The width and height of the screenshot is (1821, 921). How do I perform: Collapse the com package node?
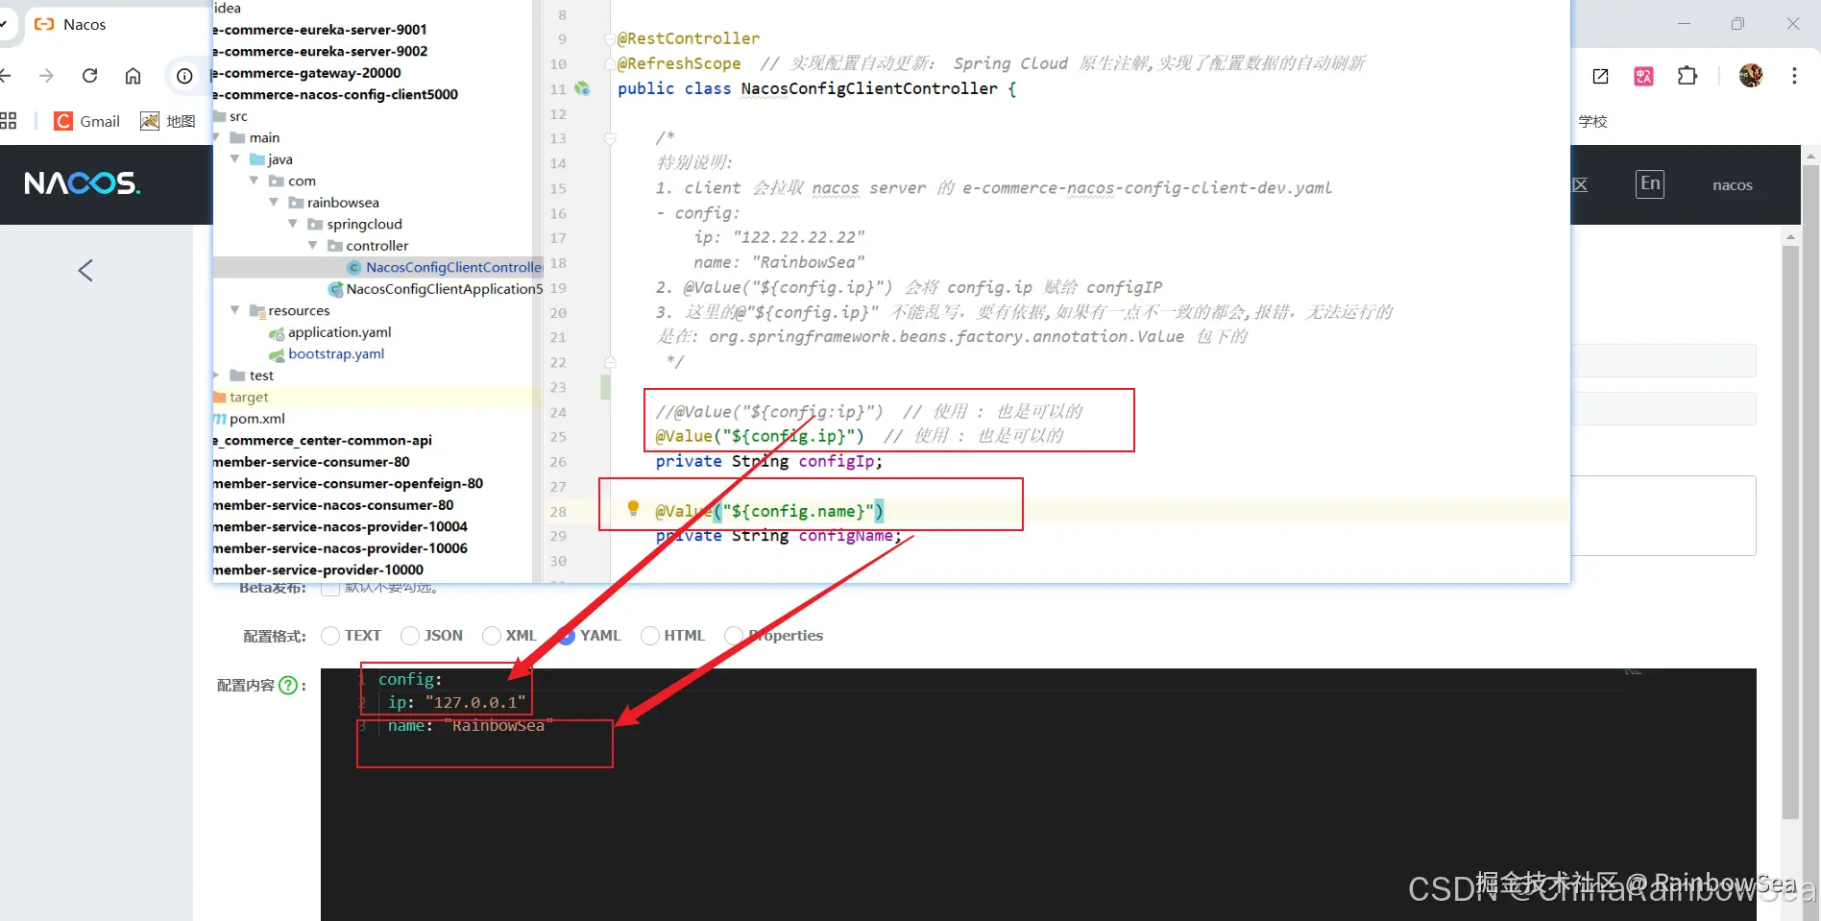(255, 181)
